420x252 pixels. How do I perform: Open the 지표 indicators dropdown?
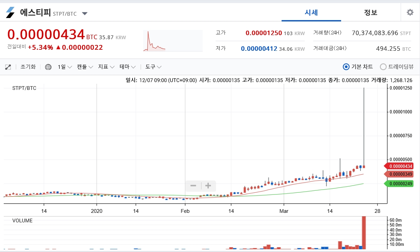[106, 67]
